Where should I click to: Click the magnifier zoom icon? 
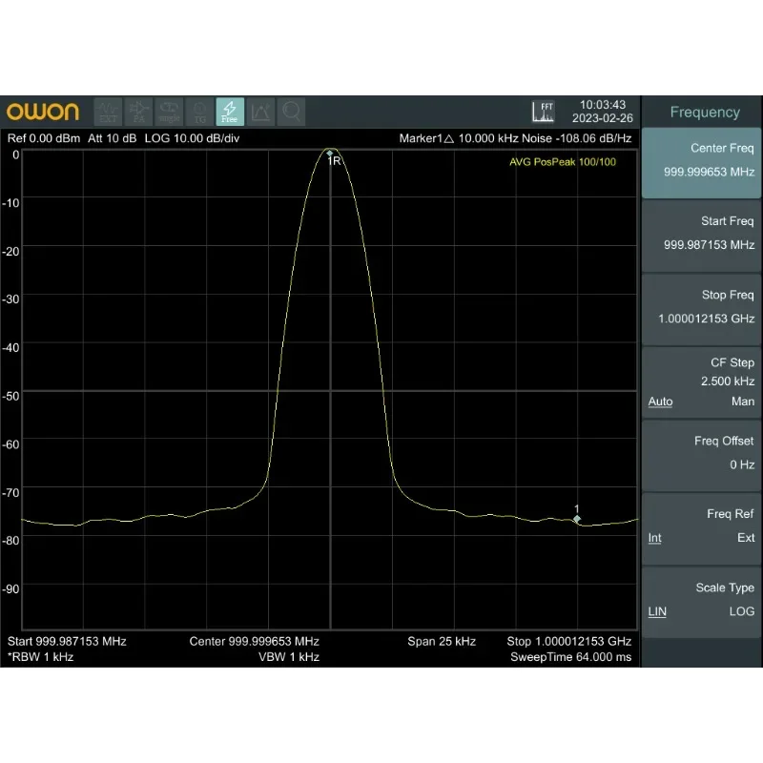point(291,112)
